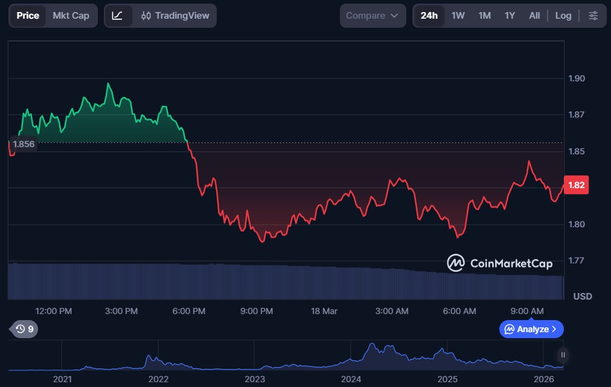The image size is (611, 387).
Task: Click the 2022 marker on mini timeline
Action: pyautogui.click(x=158, y=379)
